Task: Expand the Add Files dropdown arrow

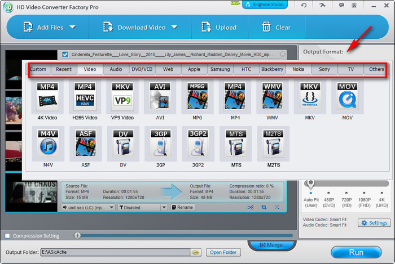Action: pyautogui.click(x=73, y=27)
